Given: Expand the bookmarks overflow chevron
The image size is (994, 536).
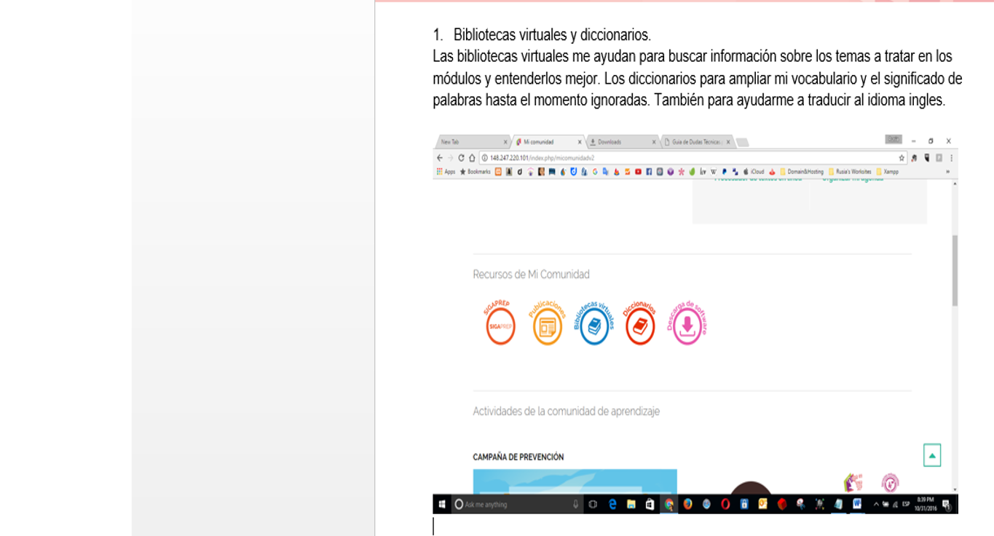Looking at the screenshot, I should [x=947, y=171].
